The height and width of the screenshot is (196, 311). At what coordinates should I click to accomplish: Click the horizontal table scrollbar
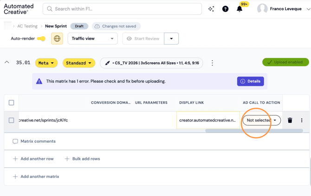[x=254, y=131]
